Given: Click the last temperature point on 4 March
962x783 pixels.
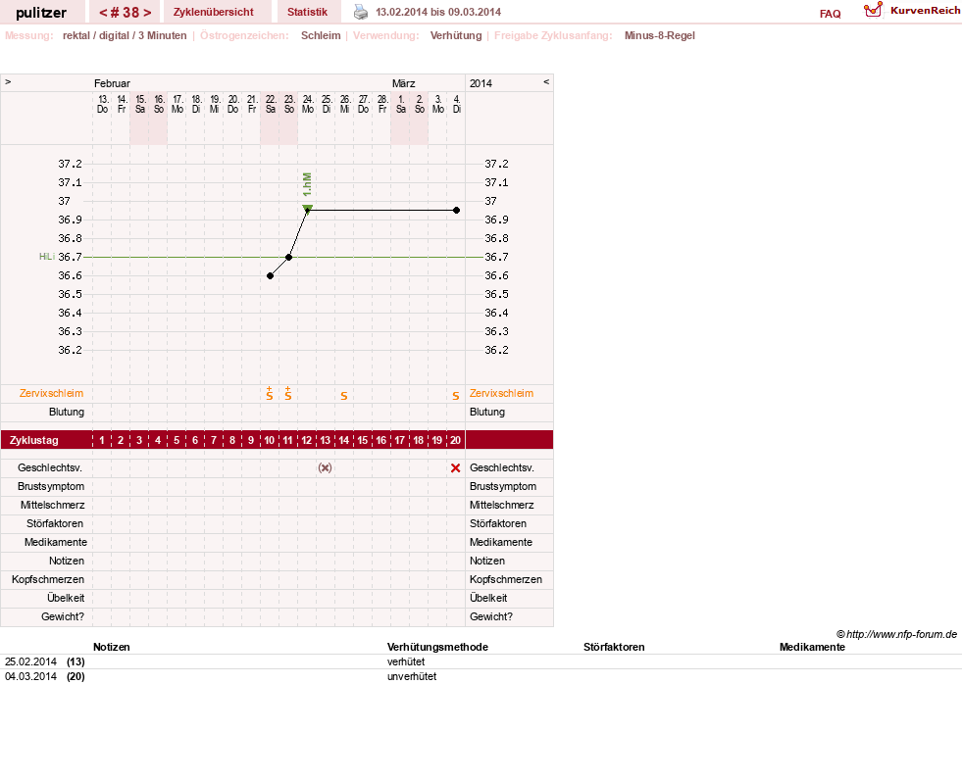Looking at the screenshot, I should pyautogui.click(x=456, y=211).
